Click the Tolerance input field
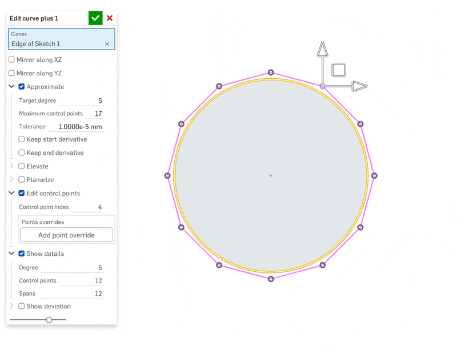This screenshot has width=457, height=350. coord(76,127)
